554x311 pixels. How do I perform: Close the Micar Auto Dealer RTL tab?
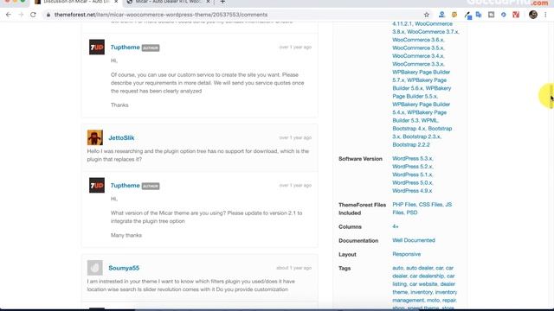coord(208,2)
